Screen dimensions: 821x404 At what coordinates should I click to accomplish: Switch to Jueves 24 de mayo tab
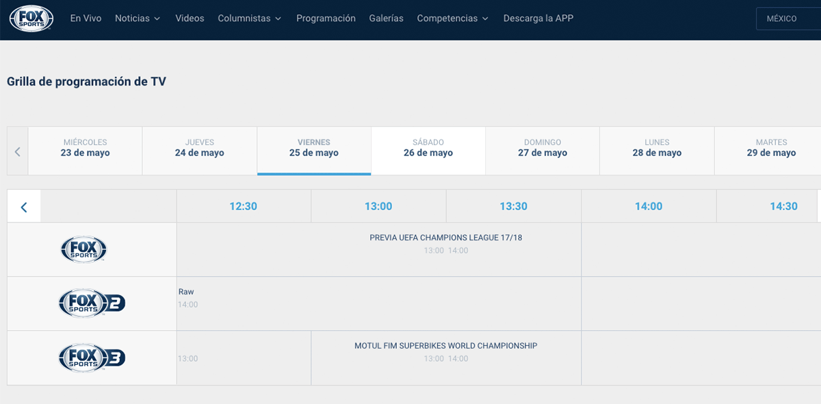(199, 148)
